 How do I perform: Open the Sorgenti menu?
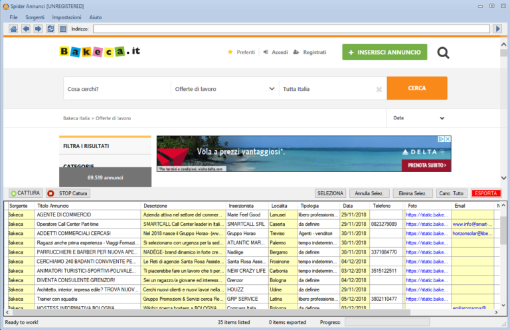click(35, 17)
